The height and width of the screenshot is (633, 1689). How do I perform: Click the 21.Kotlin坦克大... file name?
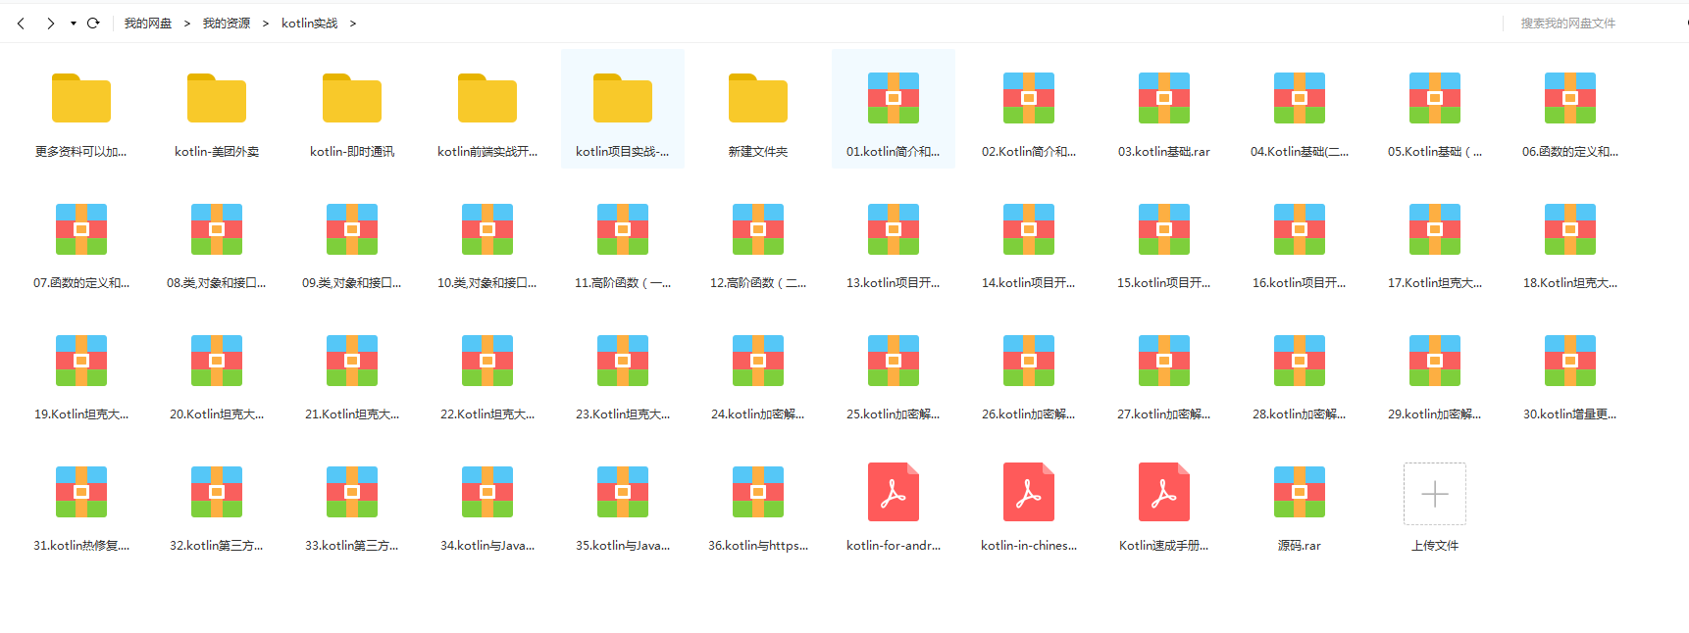click(x=352, y=414)
